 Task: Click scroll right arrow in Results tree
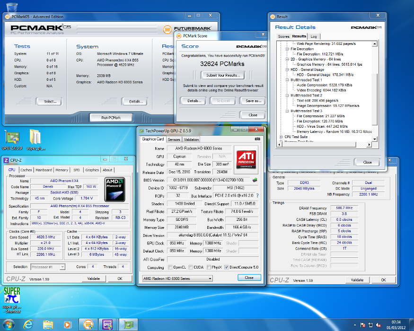click(370, 144)
